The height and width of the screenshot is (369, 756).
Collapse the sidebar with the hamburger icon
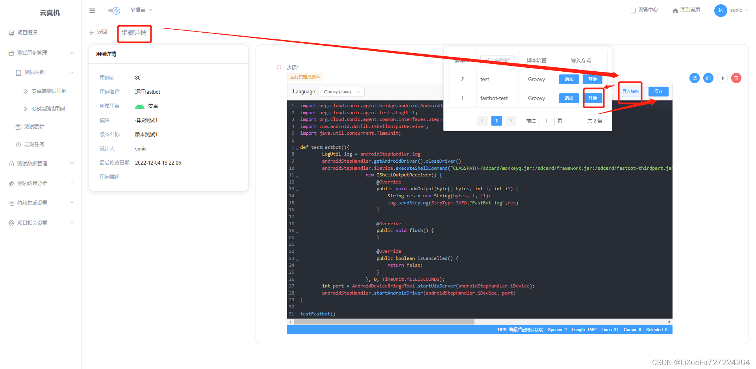[92, 11]
